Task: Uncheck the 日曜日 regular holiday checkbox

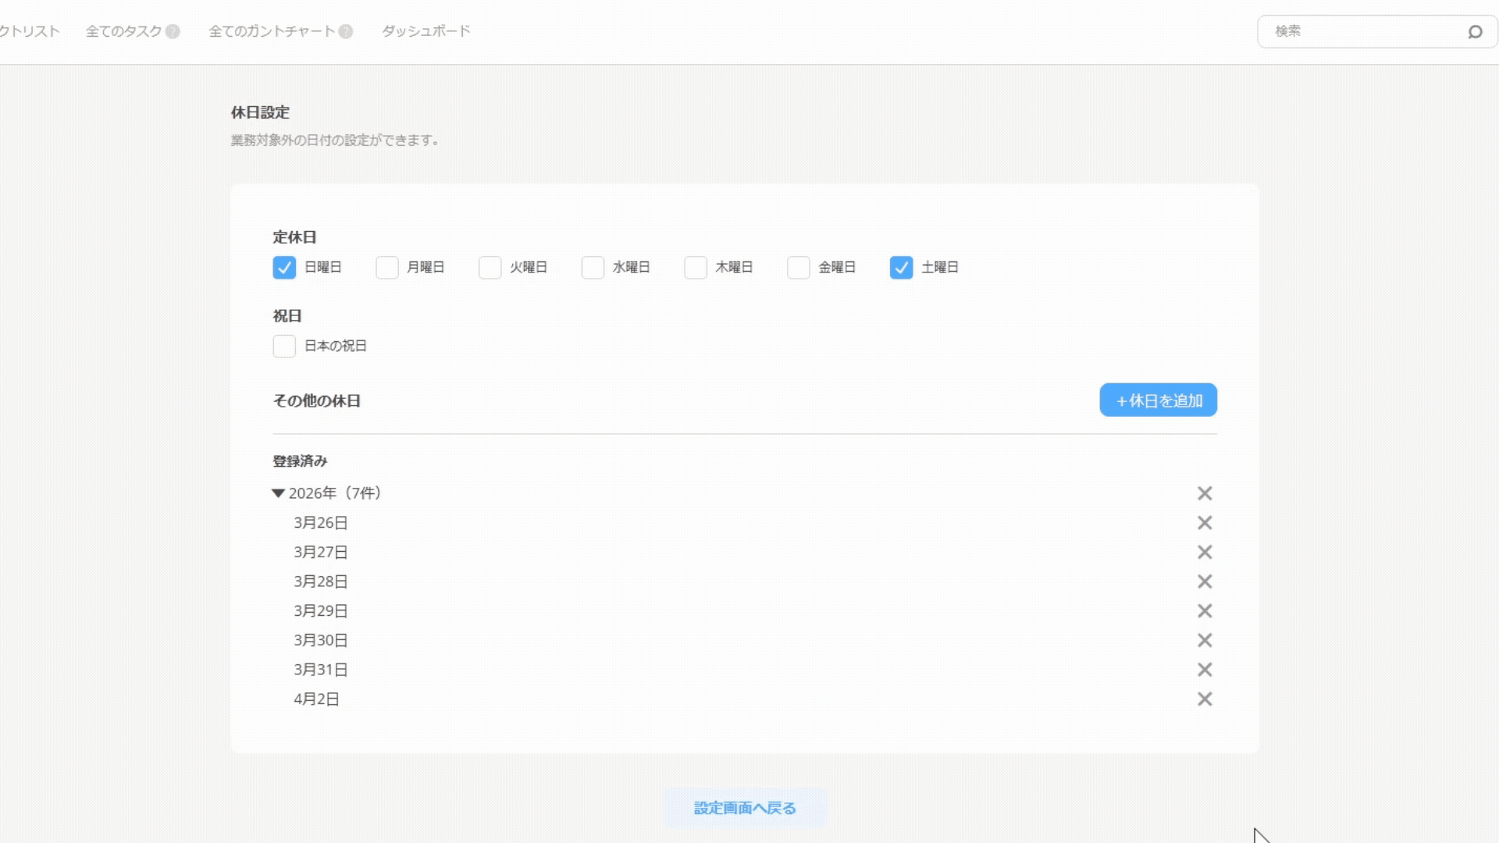Action: [284, 268]
